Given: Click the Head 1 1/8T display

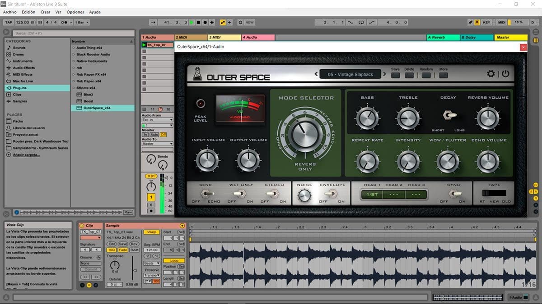Looking at the screenshot, I should pyautogui.click(x=372, y=195).
